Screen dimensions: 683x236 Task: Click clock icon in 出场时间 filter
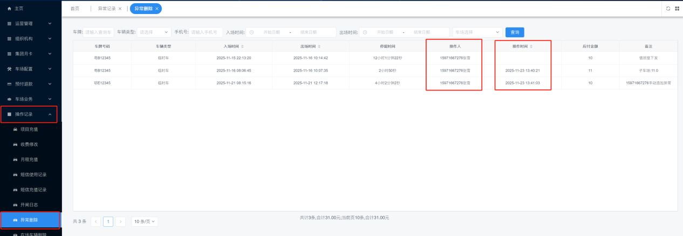pyautogui.click(x=365, y=32)
